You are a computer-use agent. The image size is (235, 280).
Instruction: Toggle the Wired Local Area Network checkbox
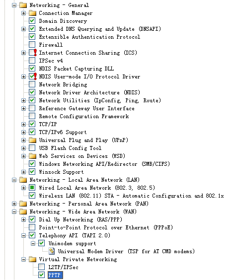click(x=32, y=188)
